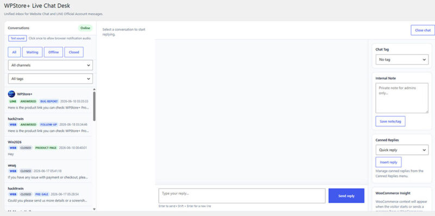The width and height of the screenshot is (435, 216).
Task: Click the Online status badge
Action: (85, 28)
